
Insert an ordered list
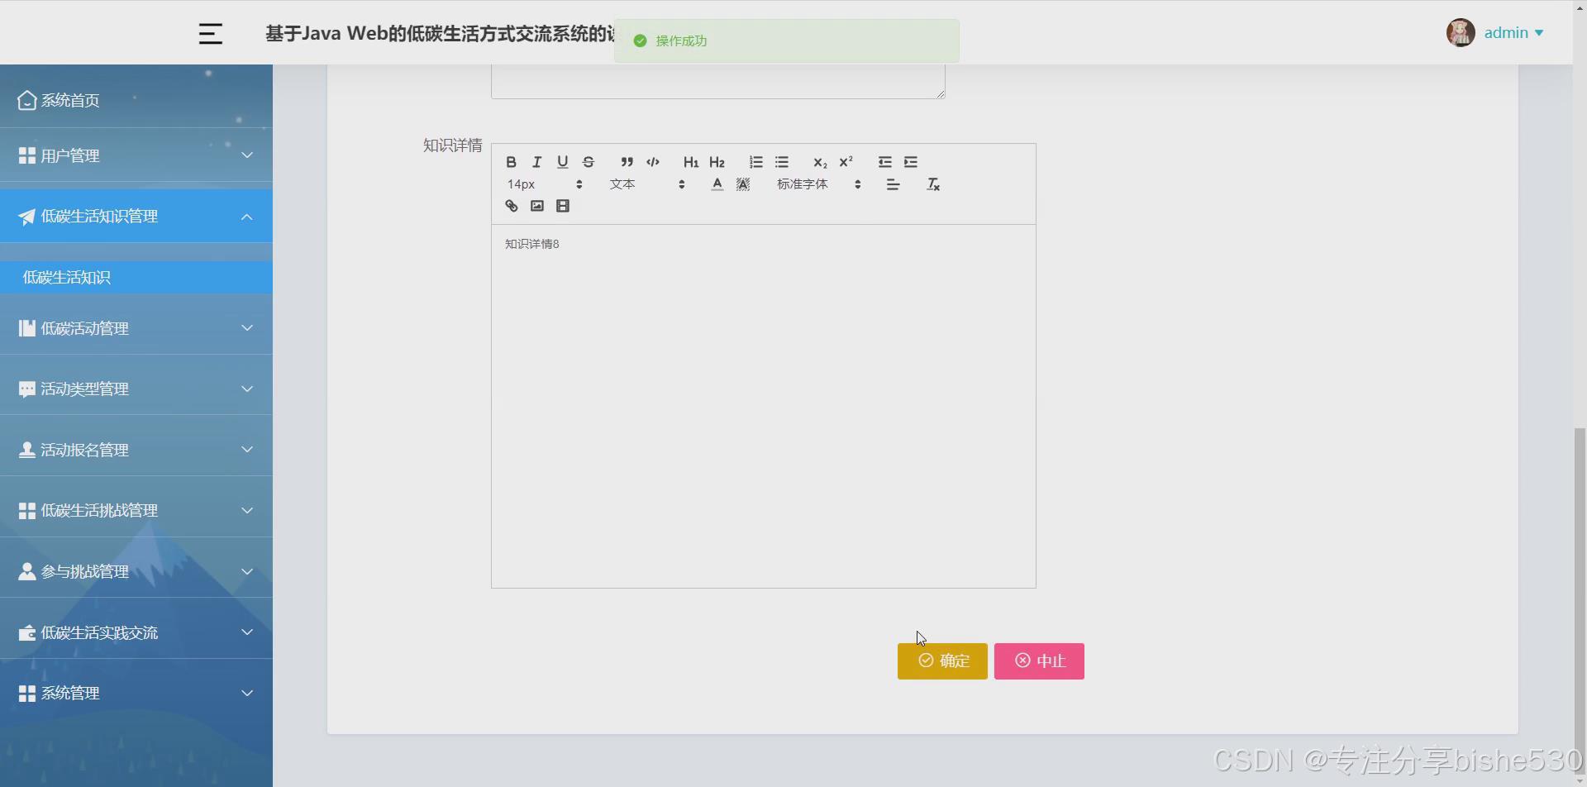click(x=755, y=162)
